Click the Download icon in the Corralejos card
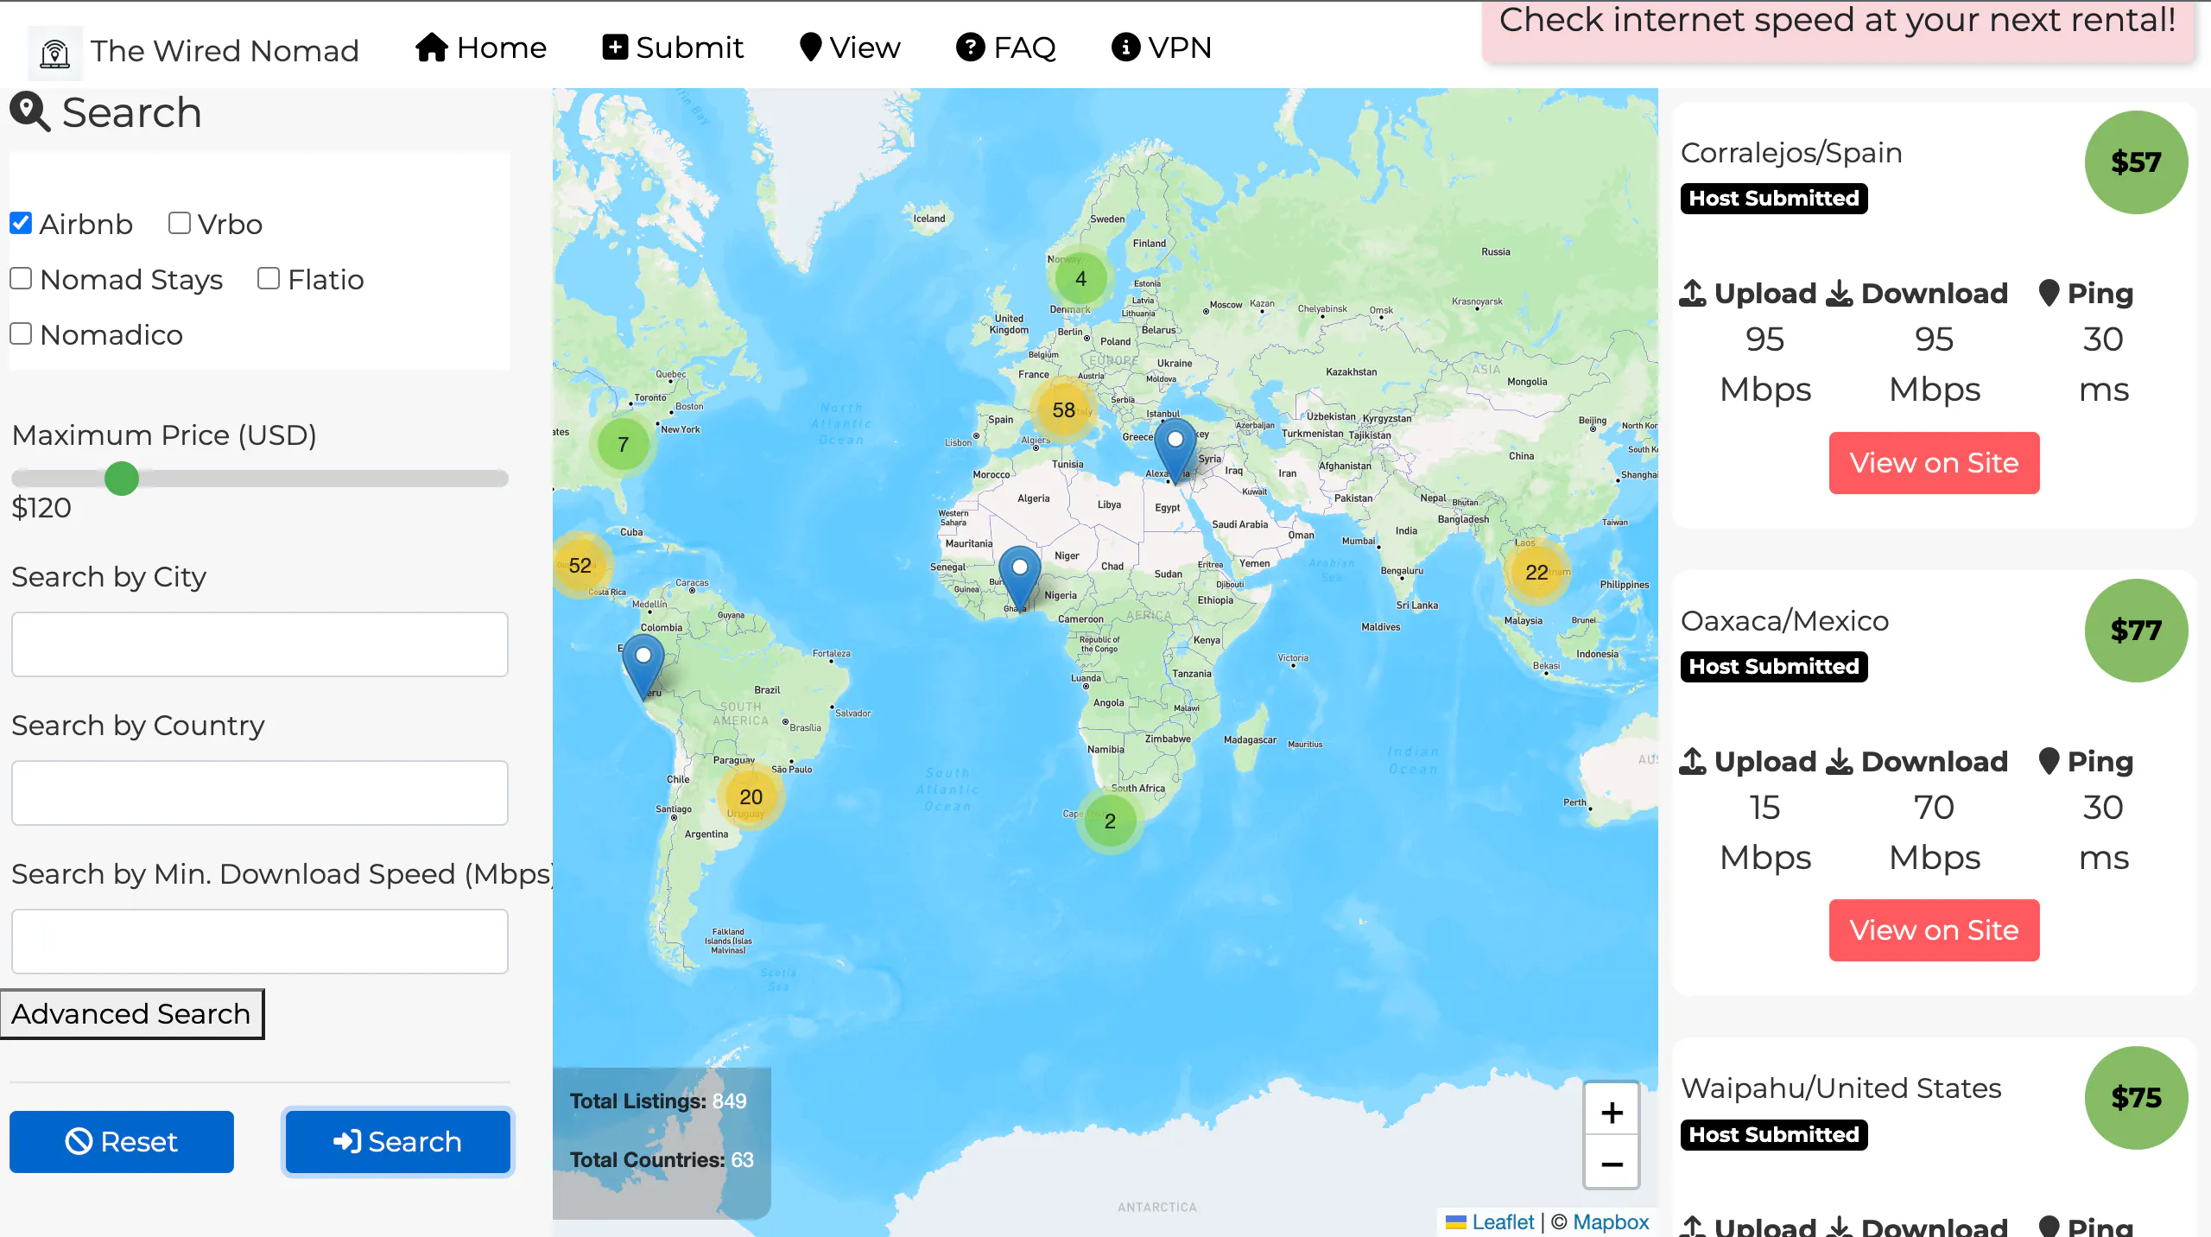Viewport: 2211px width, 1237px height. 1840,294
